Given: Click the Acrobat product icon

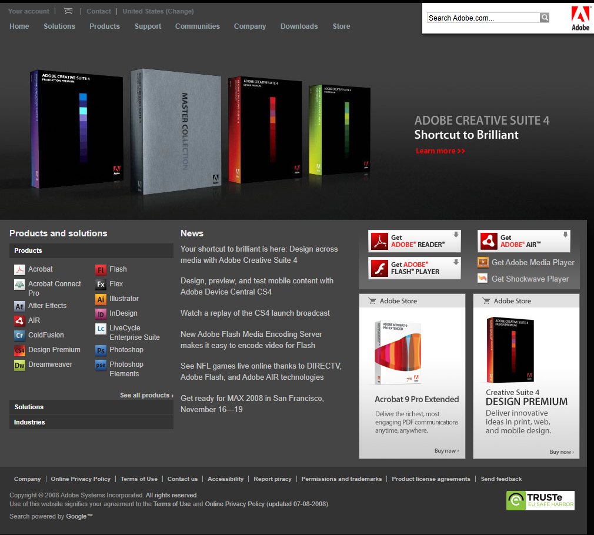Looking at the screenshot, I should coord(19,270).
